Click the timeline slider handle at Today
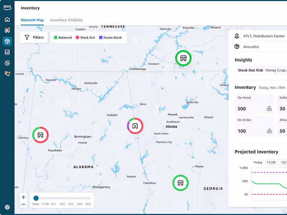287x215 pixels. 36,198
